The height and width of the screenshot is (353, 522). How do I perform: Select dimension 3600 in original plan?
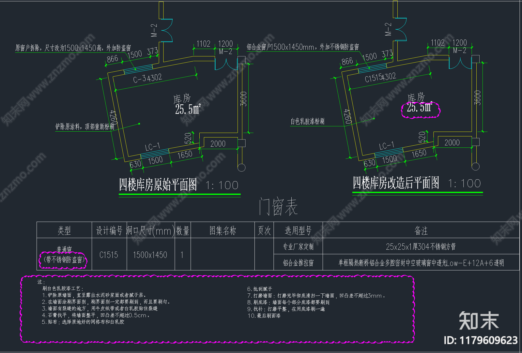[x=243, y=99]
